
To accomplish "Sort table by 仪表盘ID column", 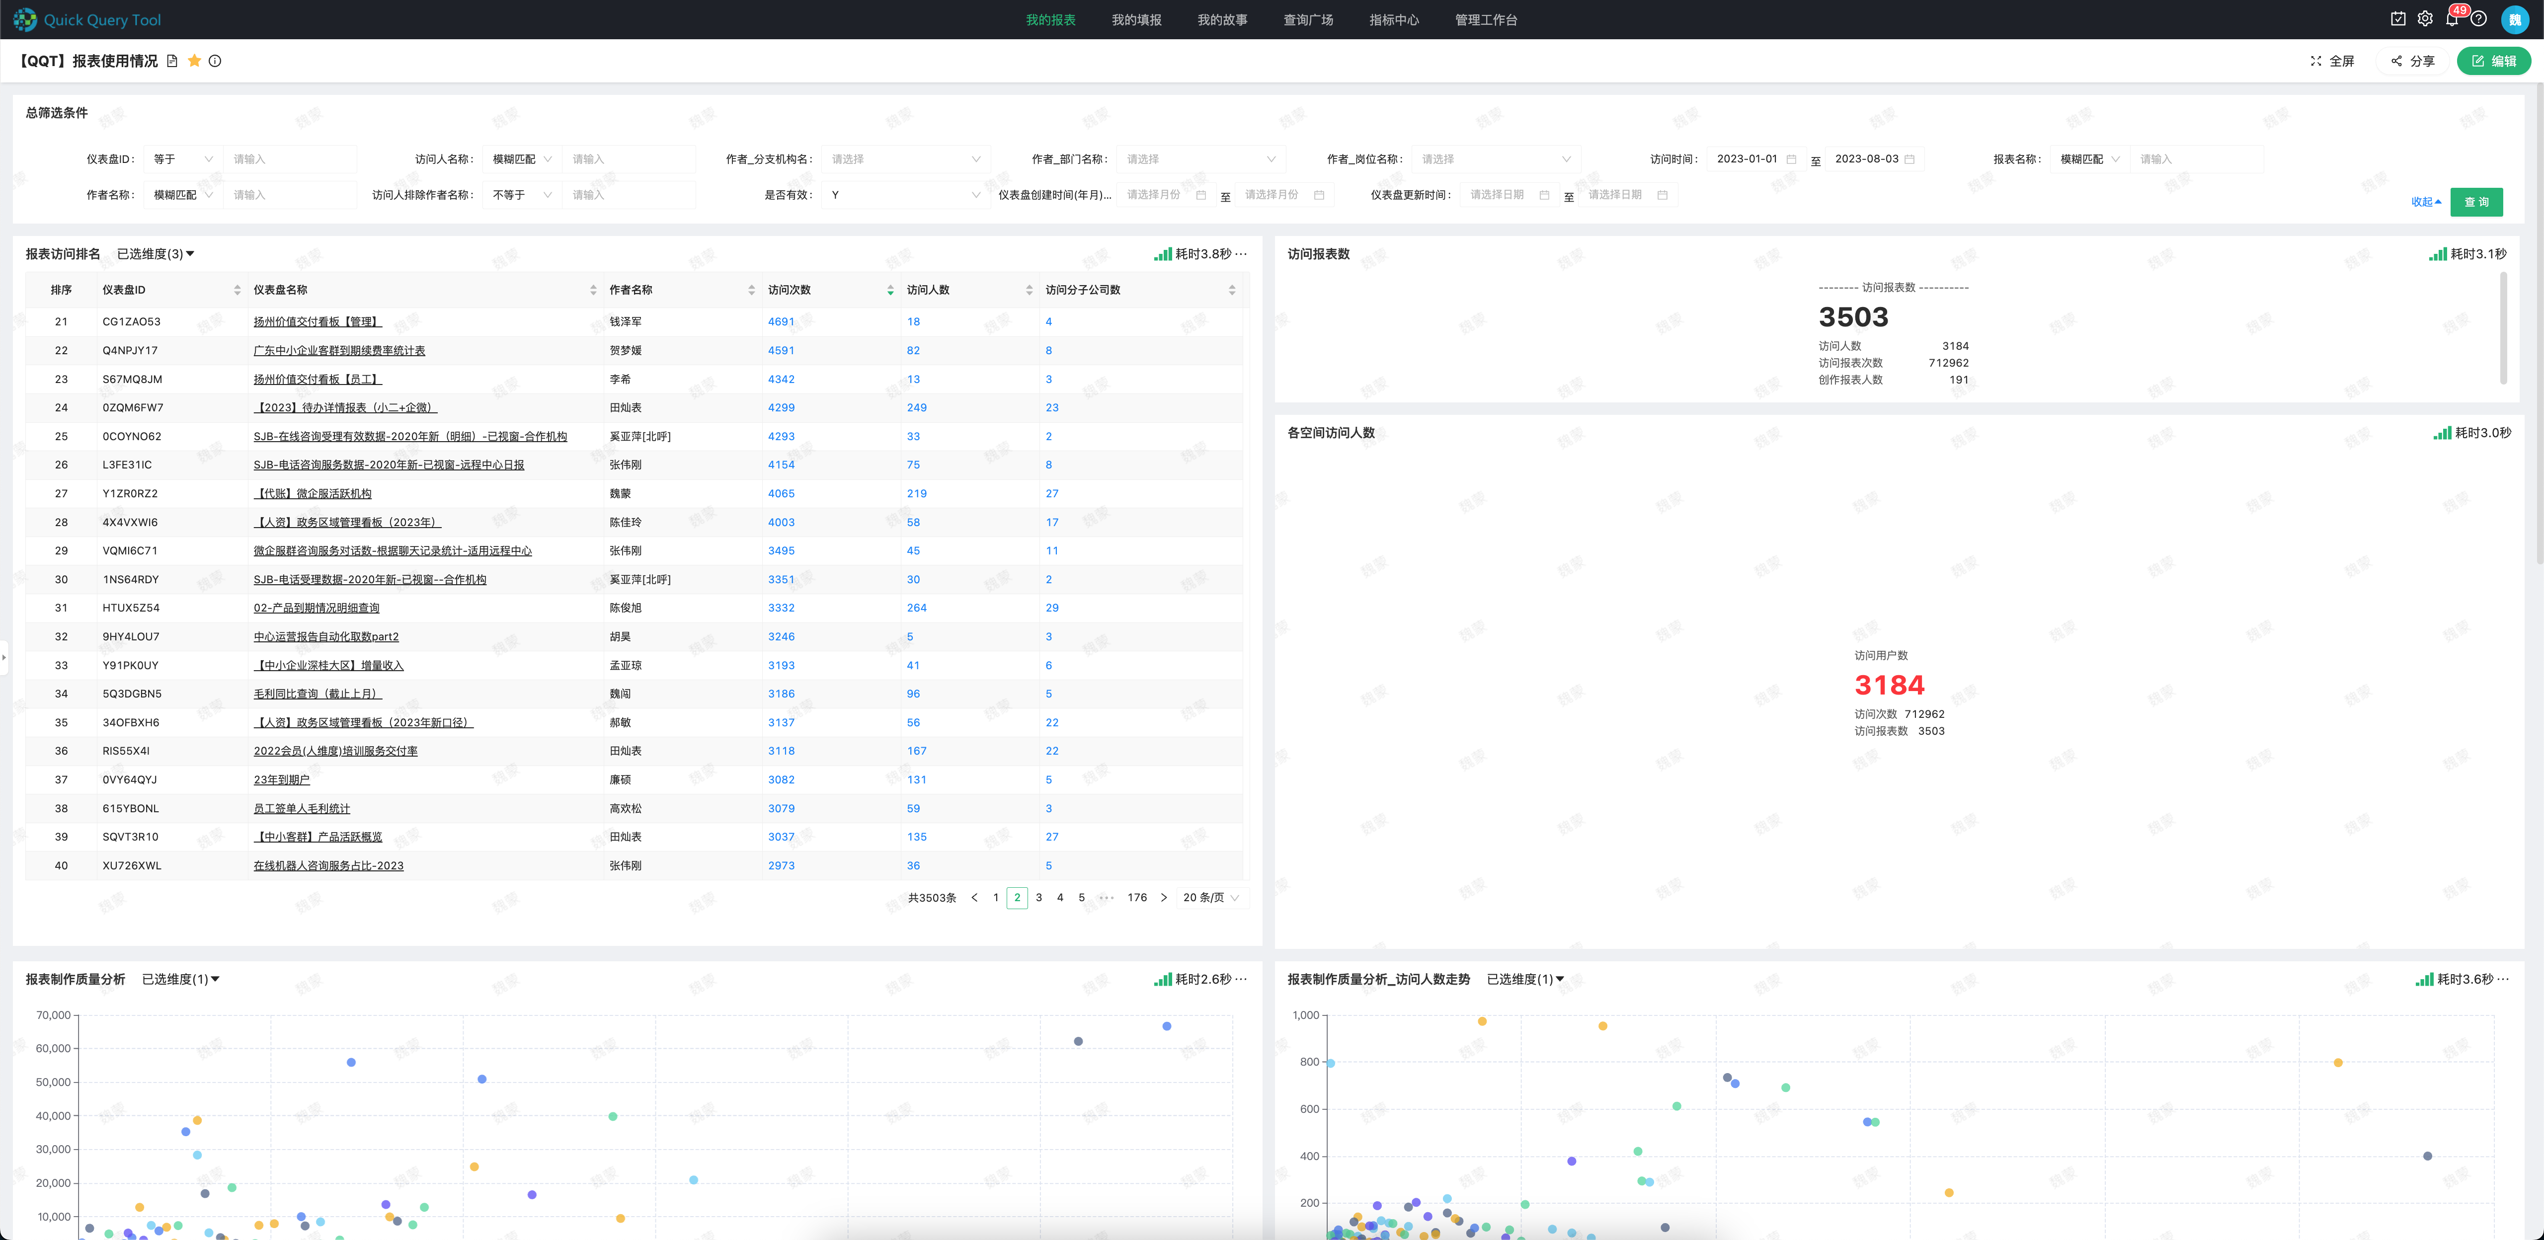I will pyautogui.click(x=237, y=290).
